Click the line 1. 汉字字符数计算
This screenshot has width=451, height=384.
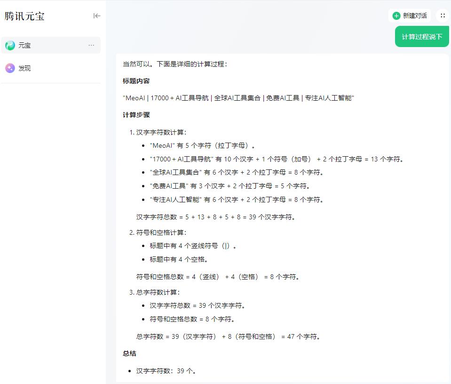158,132
